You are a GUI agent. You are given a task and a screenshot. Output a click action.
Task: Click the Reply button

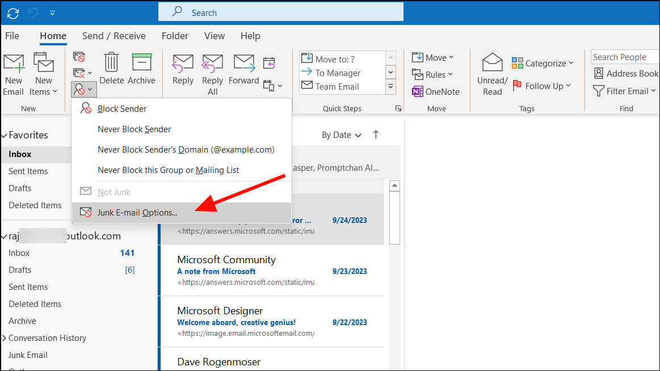tap(183, 70)
